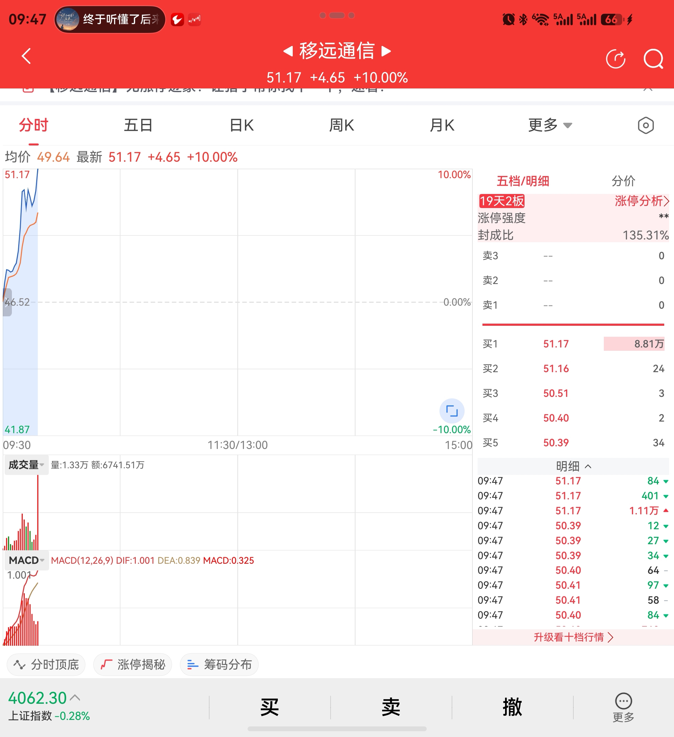This screenshot has height=737, width=674.
Task: Select 买5 price 50.39 row
Action: (573, 443)
